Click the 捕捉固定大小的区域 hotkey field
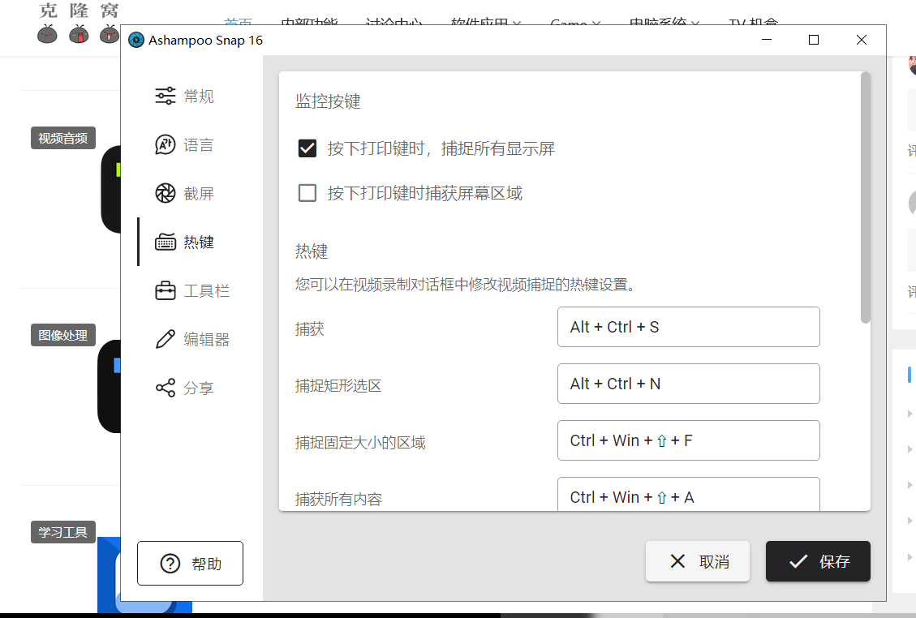The height and width of the screenshot is (618, 916). pyautogui.click(x=688, y=440)
